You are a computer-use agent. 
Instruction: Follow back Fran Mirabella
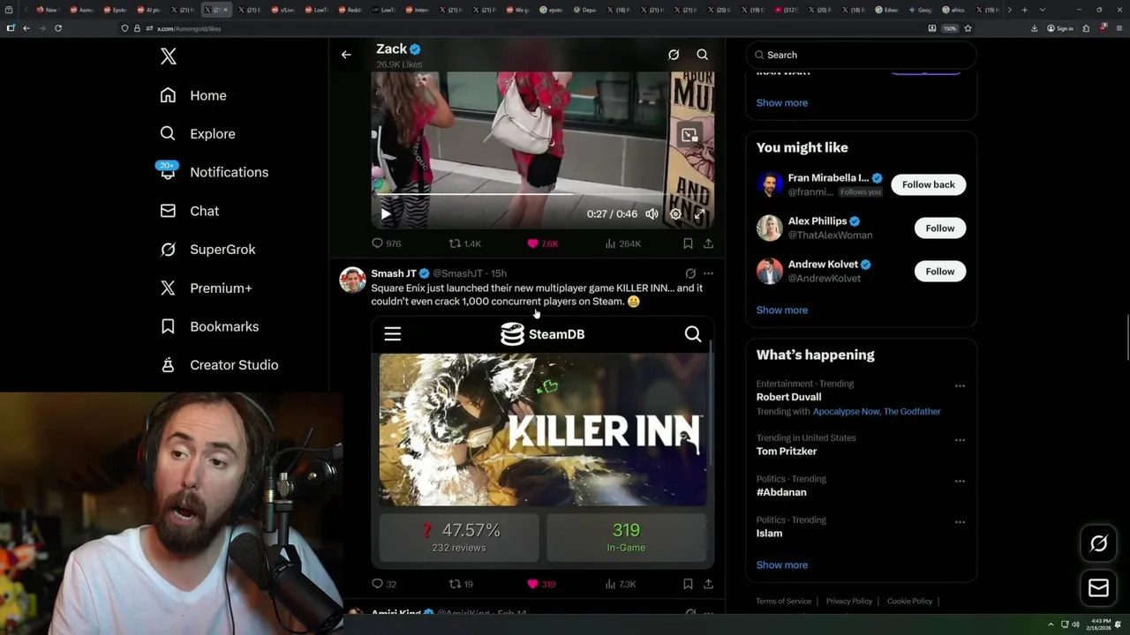pos(929,184)
